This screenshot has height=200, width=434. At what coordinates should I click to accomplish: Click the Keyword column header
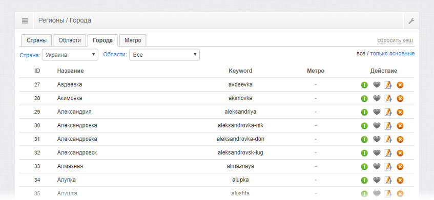click(x=240, y=71)
